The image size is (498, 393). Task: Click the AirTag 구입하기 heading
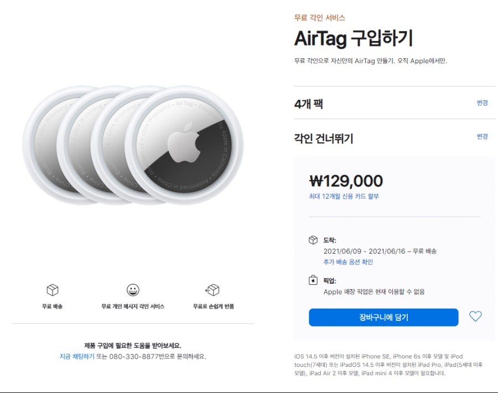point(354,38)
